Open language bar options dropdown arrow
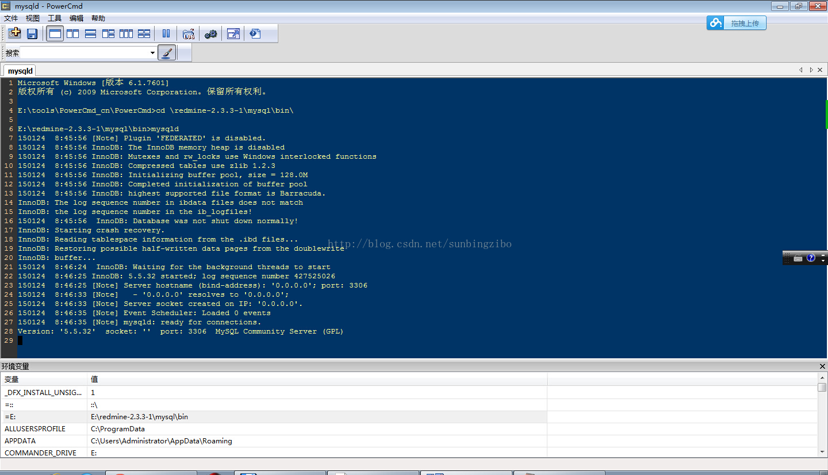The image size is (828, 475). coord(823,261)
